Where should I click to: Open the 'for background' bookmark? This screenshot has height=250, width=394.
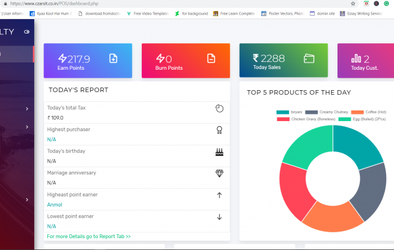click(192, 14)
